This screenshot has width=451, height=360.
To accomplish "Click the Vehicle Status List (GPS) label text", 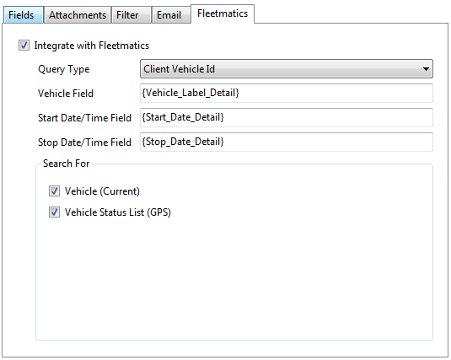I will 118,212.
